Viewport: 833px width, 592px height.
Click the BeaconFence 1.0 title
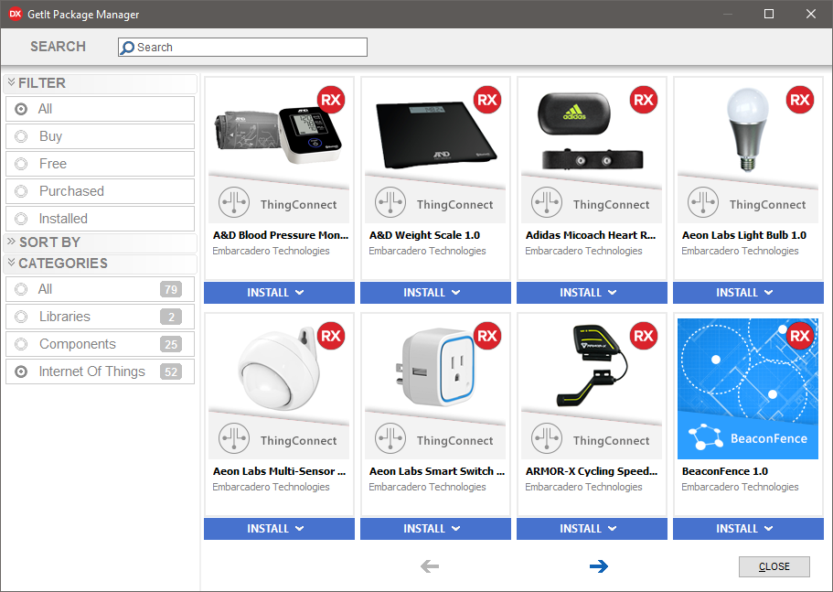pos(724,471)
